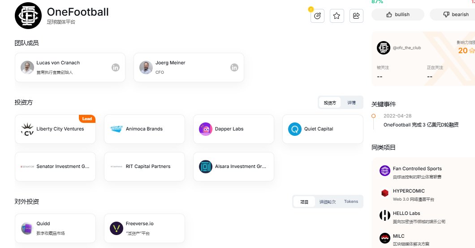
Task: Select the 详细轮次 tab
Action: pos(328,202)
